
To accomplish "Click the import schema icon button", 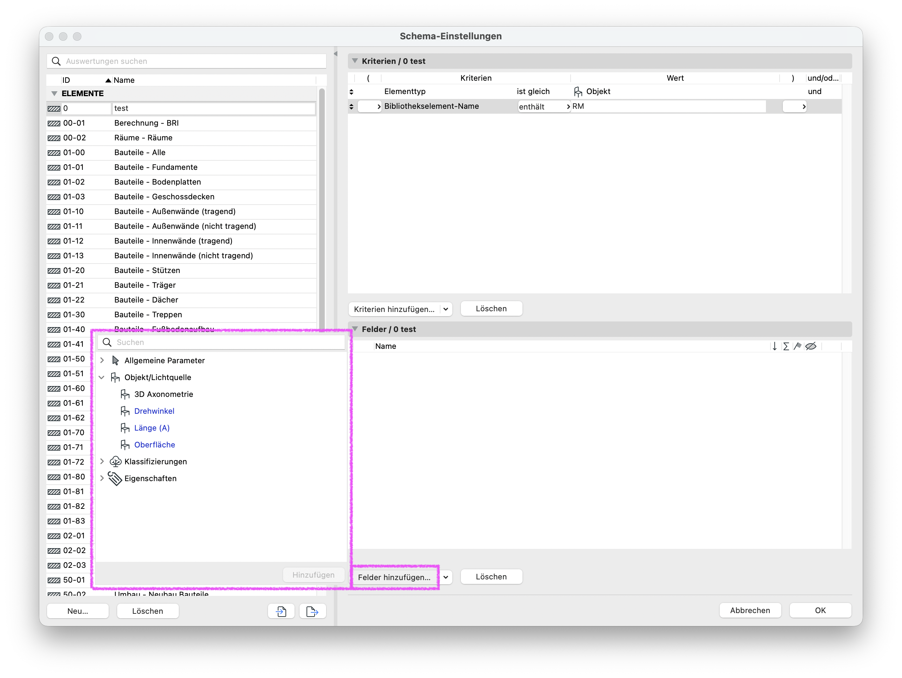I will [281, 611].
